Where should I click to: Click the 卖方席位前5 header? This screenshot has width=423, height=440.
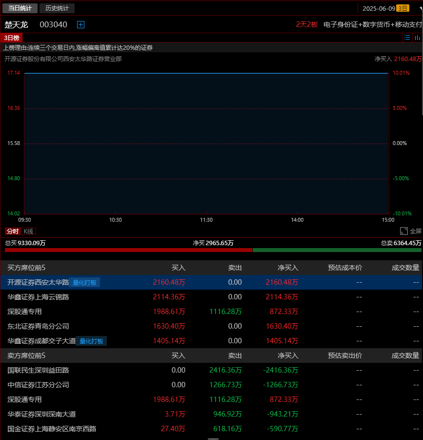point(26,356)
